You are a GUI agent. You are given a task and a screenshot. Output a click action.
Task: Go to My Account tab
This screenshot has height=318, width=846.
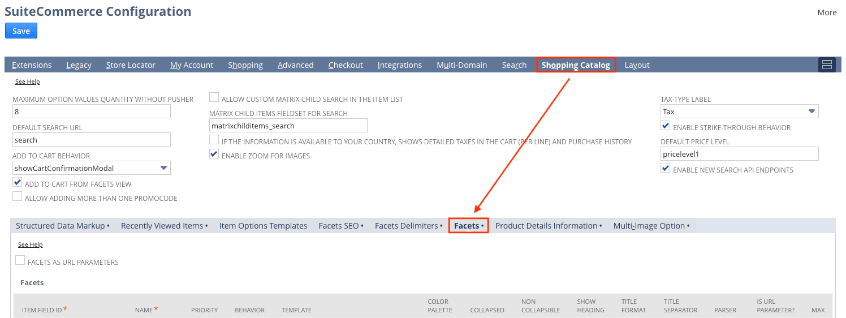pyautogui.click(x=192, y=65)
